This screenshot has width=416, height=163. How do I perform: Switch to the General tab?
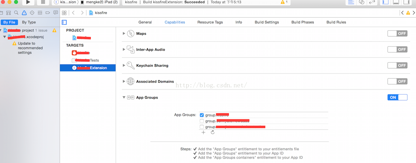[x=145, y=22]
